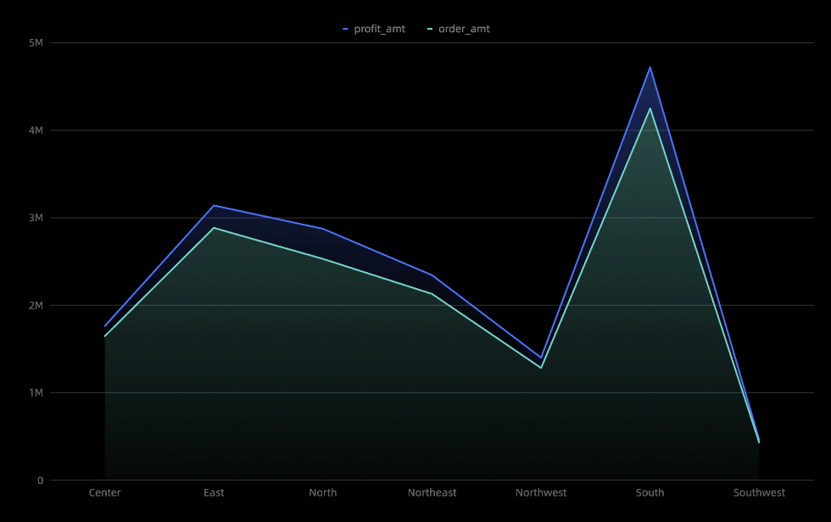Select the East axis label
831x522 pixels.
click(x=214, y=493)
